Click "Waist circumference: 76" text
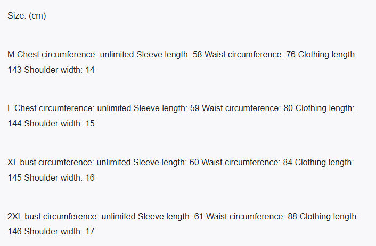376x246 pixels. pyautogui.click(x=250, y=54)
